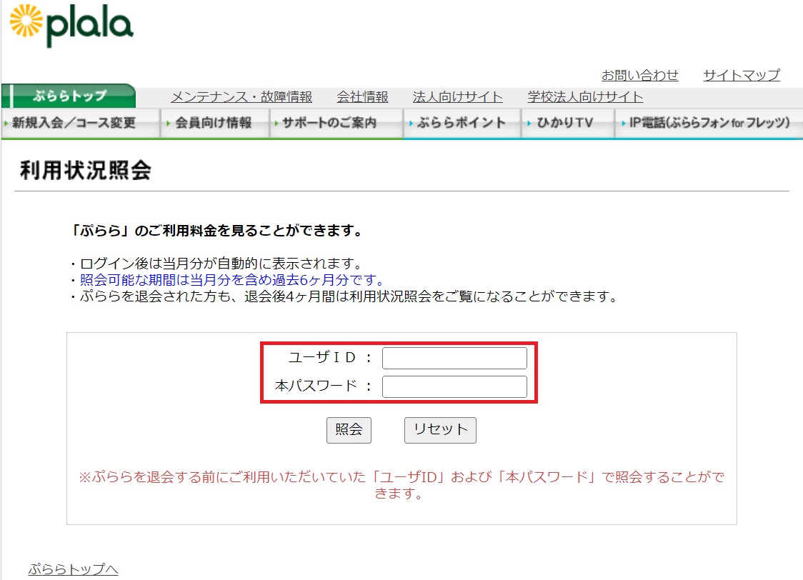Select the ぷららトップ tab
Screen dimensions: 803x580
pos(69,95)
